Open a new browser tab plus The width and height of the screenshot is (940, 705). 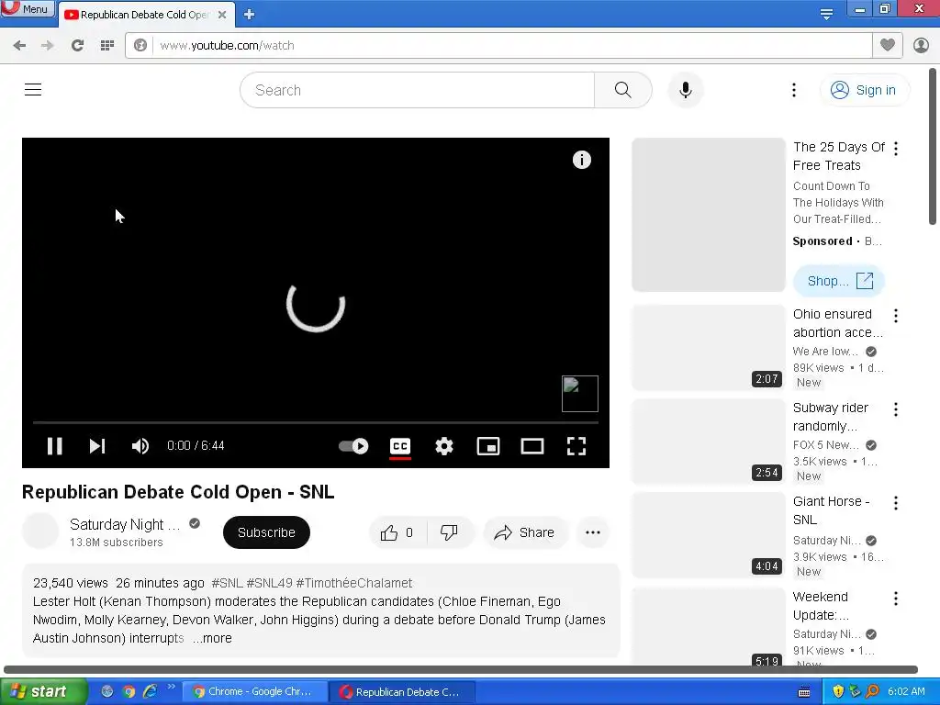tap(250, 15)
